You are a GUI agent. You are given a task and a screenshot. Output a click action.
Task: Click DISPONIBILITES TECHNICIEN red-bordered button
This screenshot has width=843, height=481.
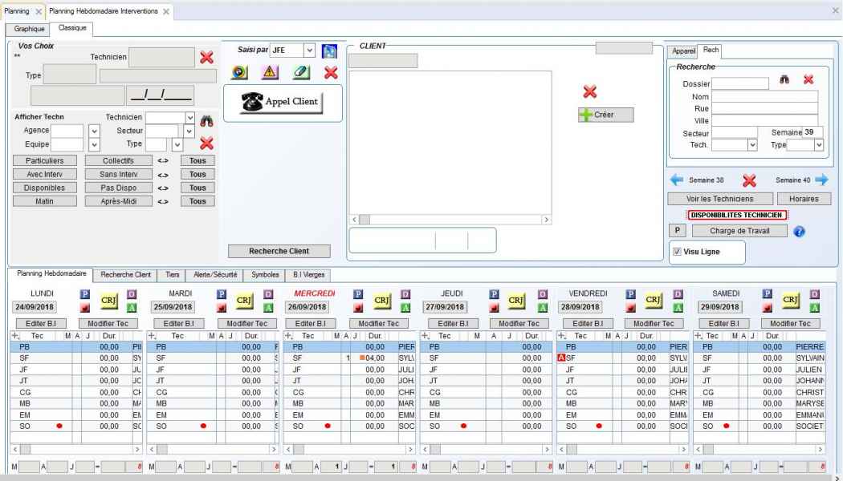[x=736, y=215]
